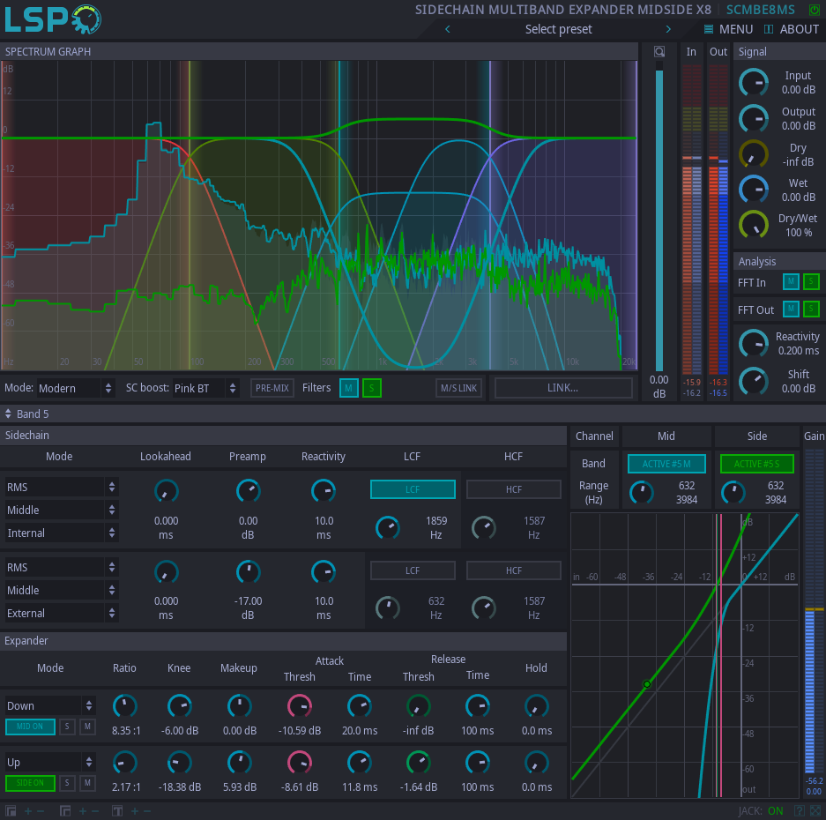The width and height of the screenshot is (826, 820).
Task: Open the MENU item
Action: 728,29
